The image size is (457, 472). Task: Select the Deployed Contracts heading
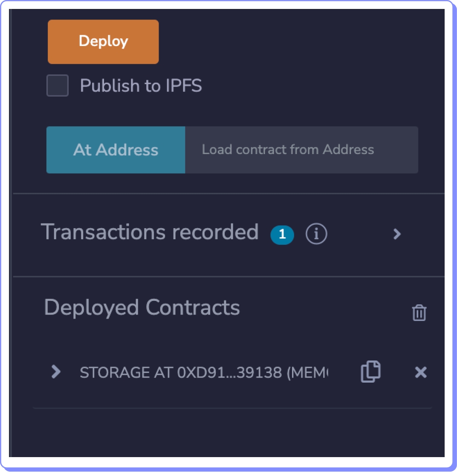pos(142,307)
